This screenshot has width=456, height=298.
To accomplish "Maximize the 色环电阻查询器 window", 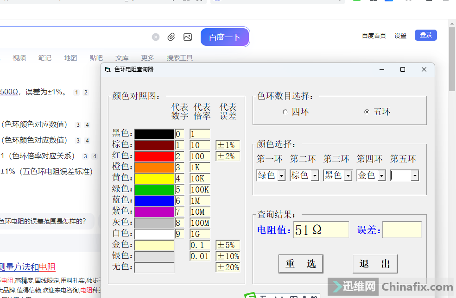I will (x=403, y=69).
